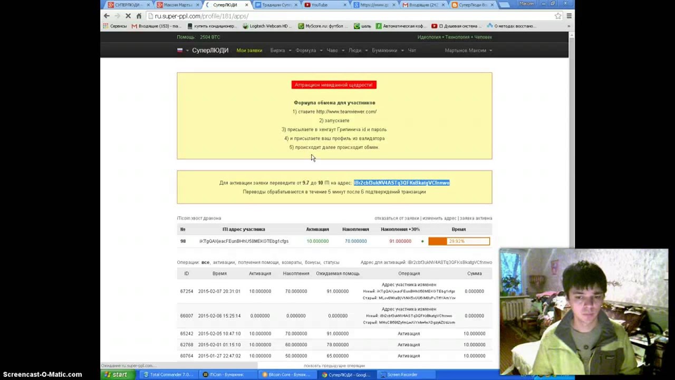Switch to Screen Recorder taskbar item

(406, 375)
